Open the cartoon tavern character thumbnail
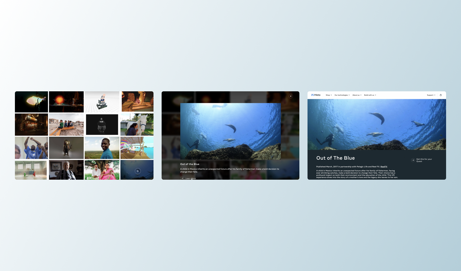Viewport: 461px width, 271px height. (137, 101)
